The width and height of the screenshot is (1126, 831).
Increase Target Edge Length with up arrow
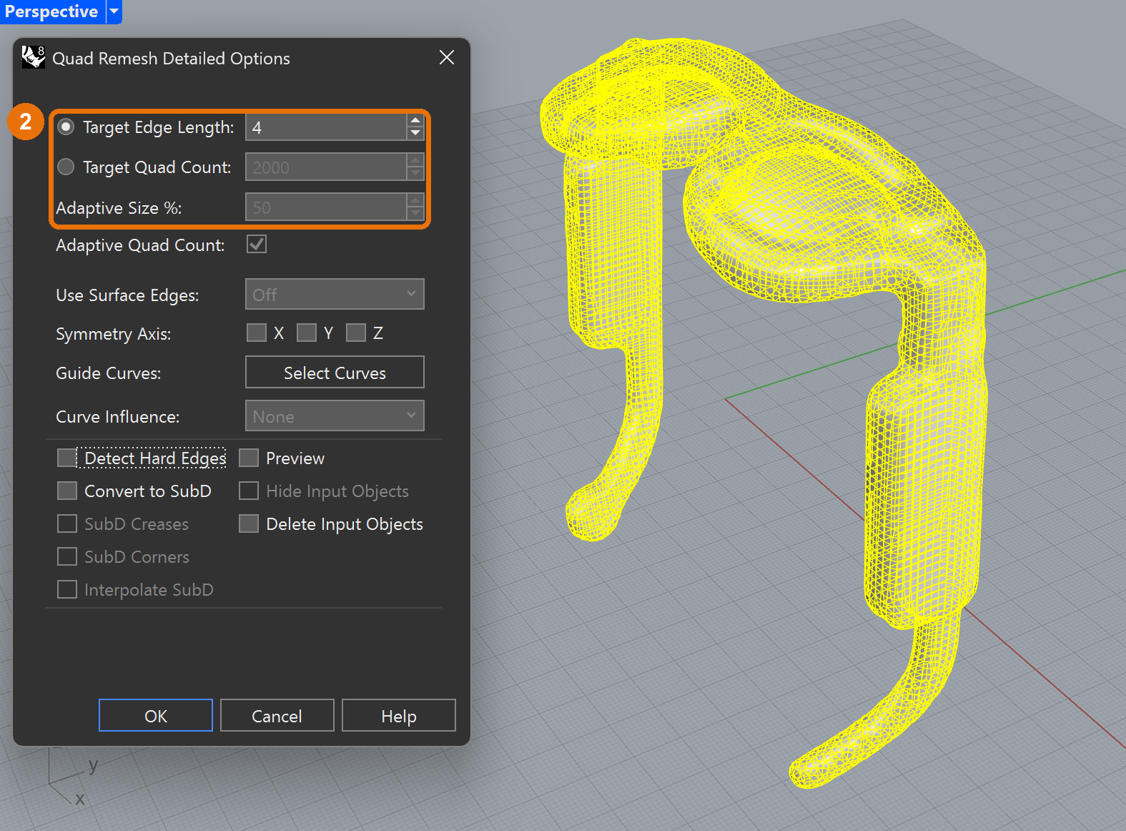pos(415,120)
